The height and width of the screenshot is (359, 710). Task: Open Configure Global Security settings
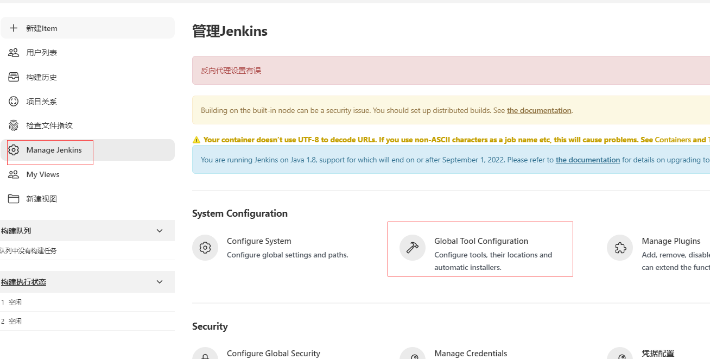pos(274,354)
